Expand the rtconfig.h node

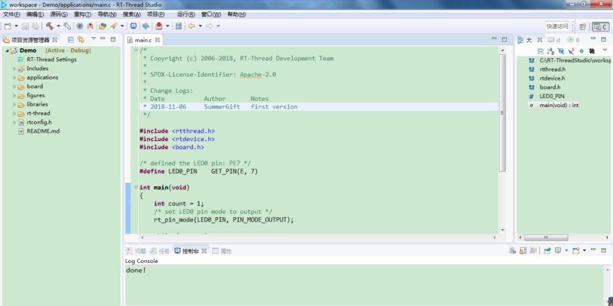(x=15, y=122)
